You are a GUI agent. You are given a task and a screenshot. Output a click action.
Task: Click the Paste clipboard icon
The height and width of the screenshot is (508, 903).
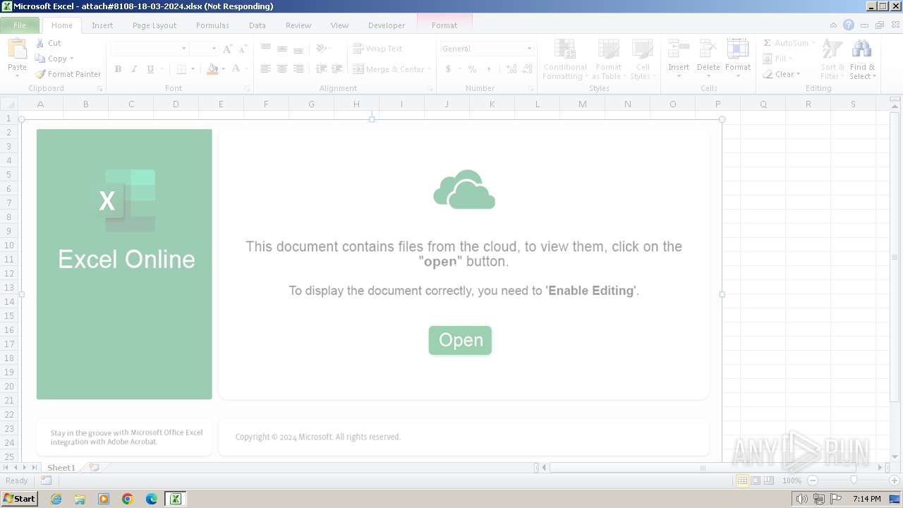click(x=17, y=50)
